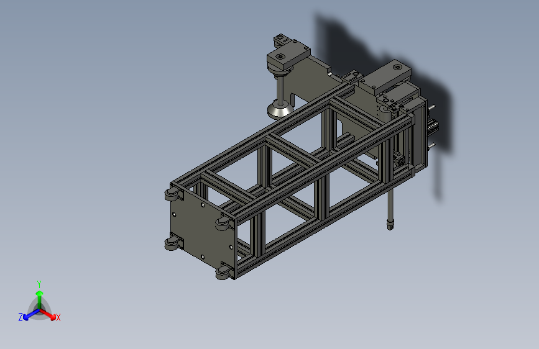Click the red X axis arrow of the triad
Screen dimensions: 539x349
pyautogui.click(x=48, y=314)
